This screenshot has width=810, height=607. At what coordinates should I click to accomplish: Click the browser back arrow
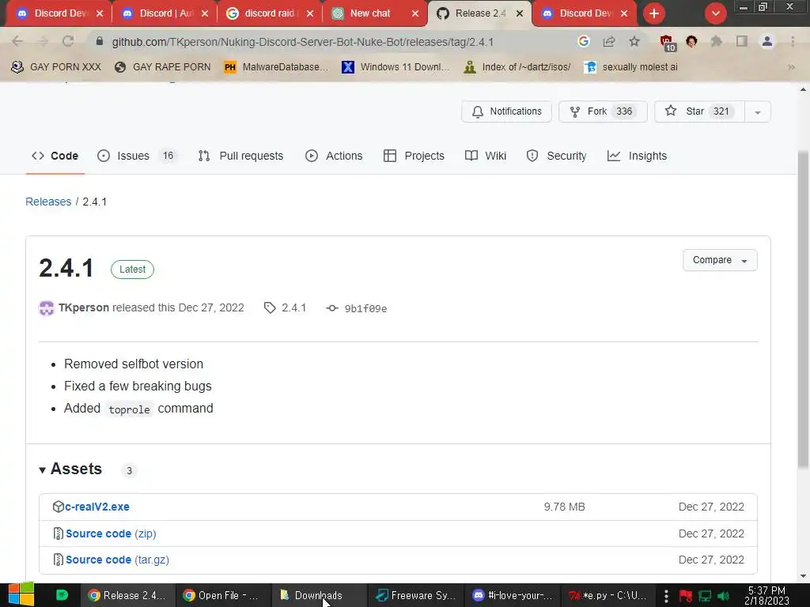click(x=17, y=41)
